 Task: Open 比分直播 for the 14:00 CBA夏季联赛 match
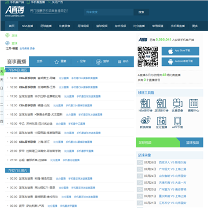point(64,78)
